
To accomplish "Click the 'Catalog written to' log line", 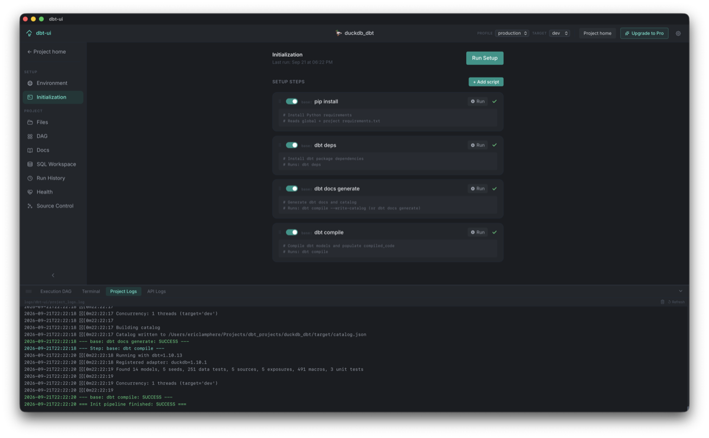I will point(195,335).
